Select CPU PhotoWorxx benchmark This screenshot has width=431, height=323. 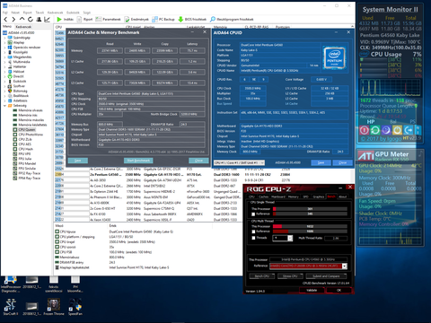click(x=28, y=135)
